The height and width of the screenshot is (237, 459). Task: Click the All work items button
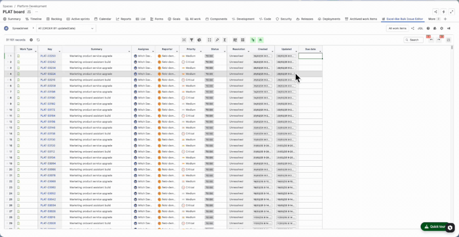397,28
